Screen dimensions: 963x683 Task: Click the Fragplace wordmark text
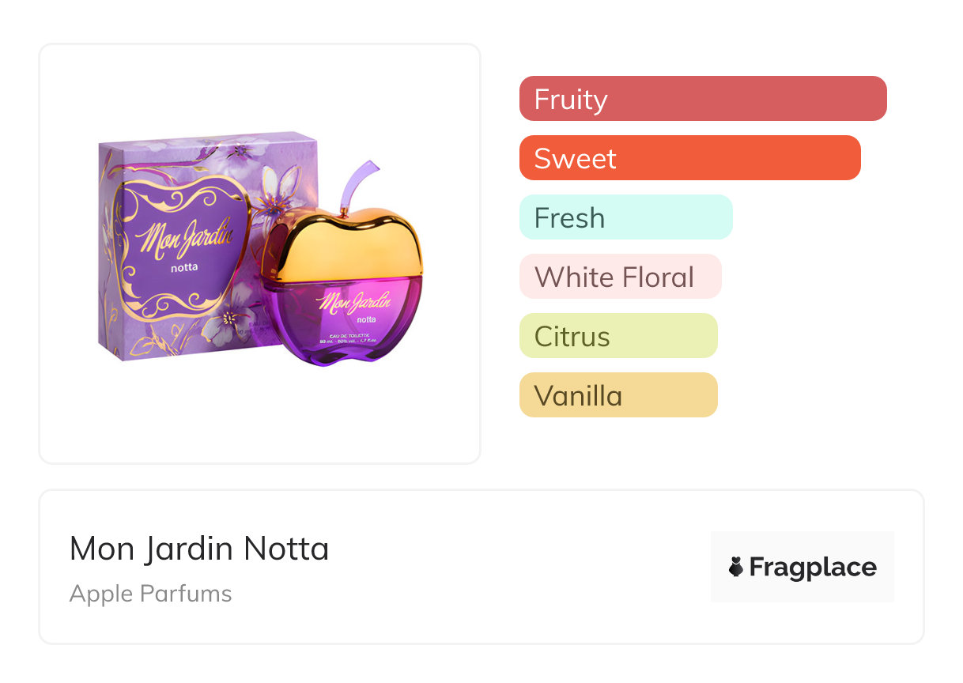tap(813, 567)
